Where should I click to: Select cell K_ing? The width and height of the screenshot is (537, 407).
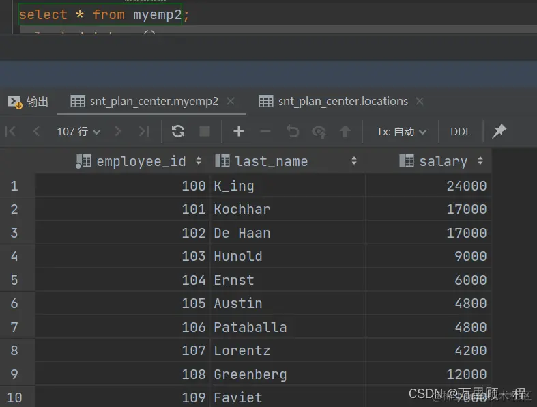pos(287,186)
